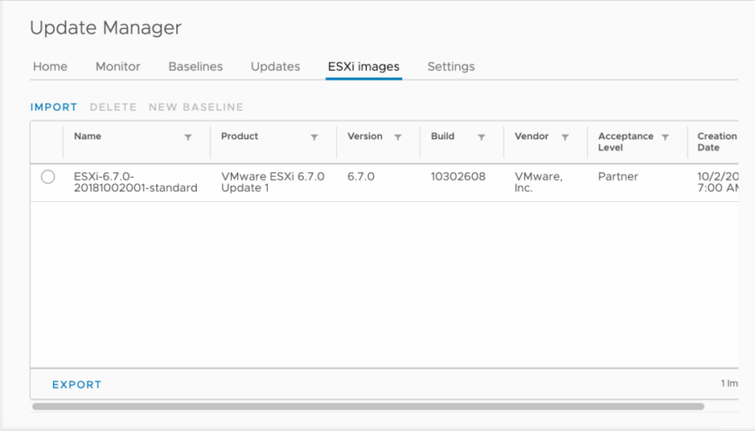
Task: Open the Build column filter
Action: [482, 137]
